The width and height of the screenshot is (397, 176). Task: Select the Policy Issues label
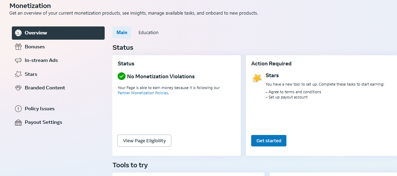click(40, 109)
